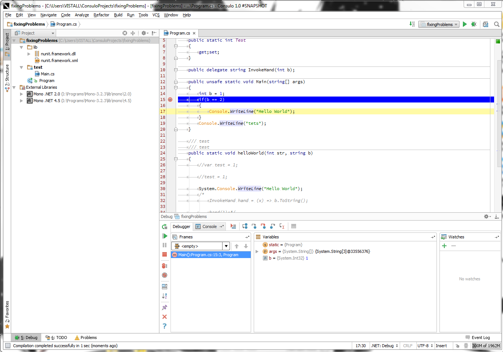
Task: Toggle Mute Breakpoints in debugger sidebar
Action: click(165, 275)
